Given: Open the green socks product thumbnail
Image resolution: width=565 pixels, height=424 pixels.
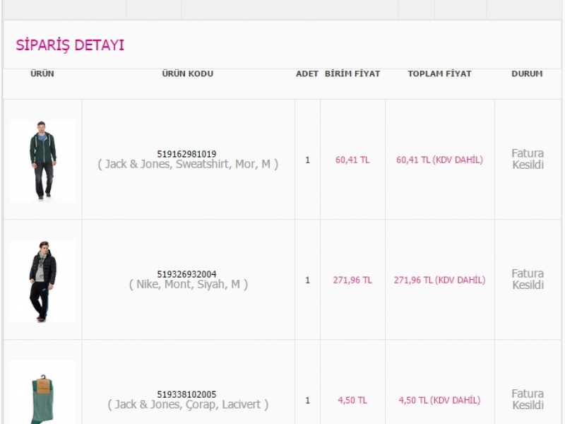Looking at the screenshot, I should click(x=42, y=392).
